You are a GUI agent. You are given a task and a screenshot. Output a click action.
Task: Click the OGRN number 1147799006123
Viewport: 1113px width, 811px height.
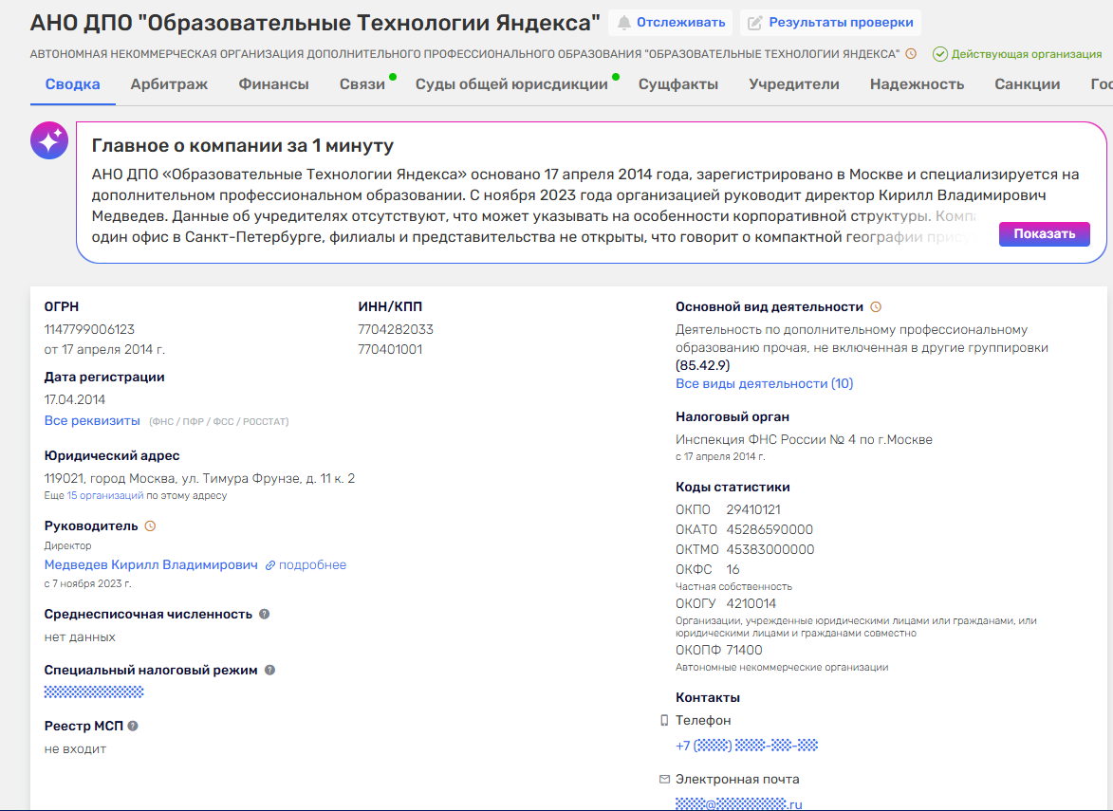click(x=89, y=330)
